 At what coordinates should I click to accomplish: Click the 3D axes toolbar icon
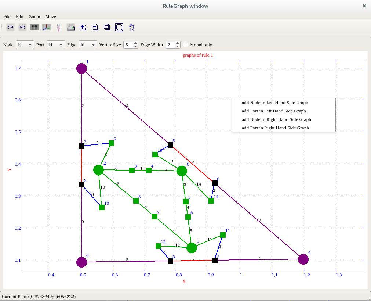[47, 27]
